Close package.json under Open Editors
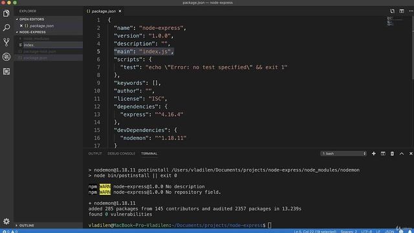 (21, 26)
